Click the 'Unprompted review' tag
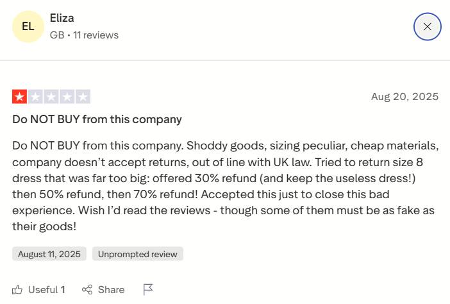The height and width of the screenshot is (304, 450). pos(138,254)
